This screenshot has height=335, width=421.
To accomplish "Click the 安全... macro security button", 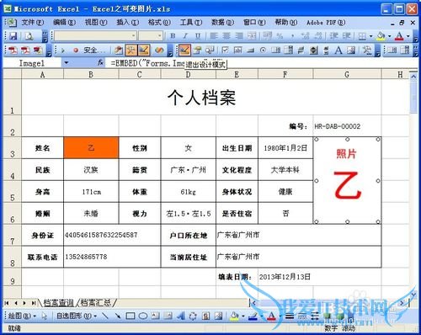I will 94,51.
